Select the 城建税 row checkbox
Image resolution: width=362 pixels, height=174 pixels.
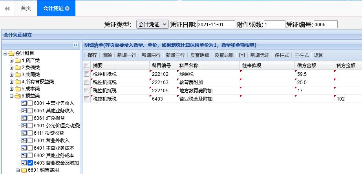[x=86, y=74]
